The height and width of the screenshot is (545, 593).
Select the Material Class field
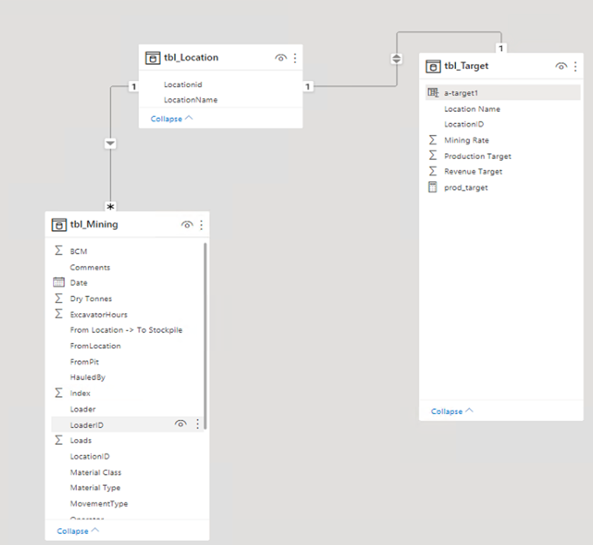click(x=96, y=472)
